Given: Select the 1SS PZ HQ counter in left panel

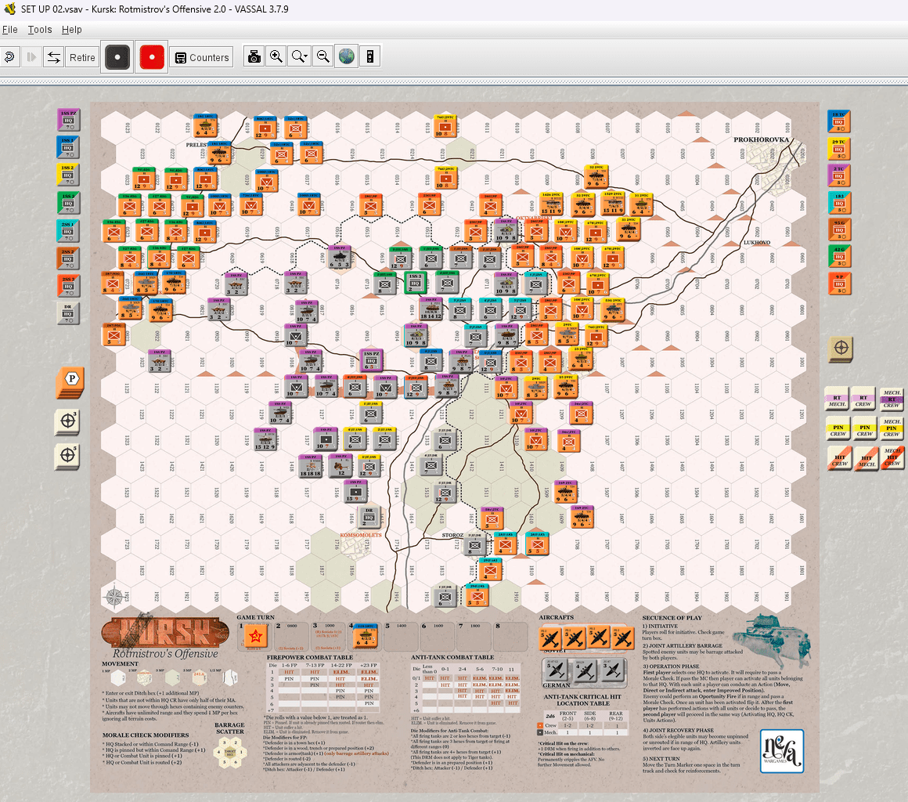Looking at the screenshot, I should click(x=69, y=121).
